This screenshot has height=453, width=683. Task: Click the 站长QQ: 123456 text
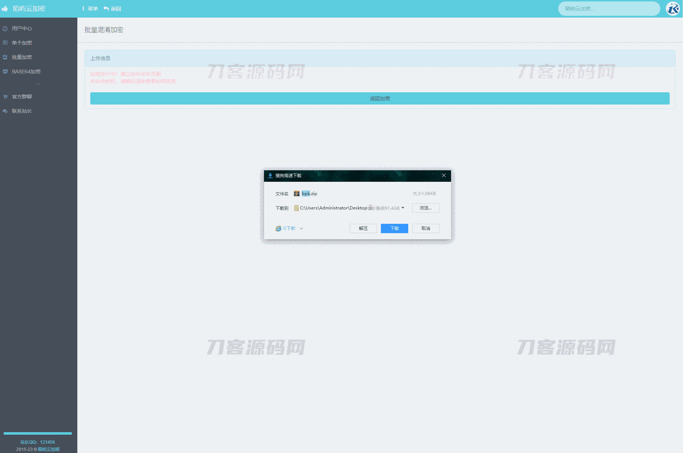click(x=38, y=442)
